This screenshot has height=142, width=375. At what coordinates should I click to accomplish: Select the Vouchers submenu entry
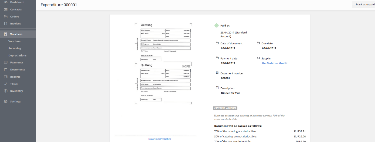pyautogui.click(x=14, y=41)
